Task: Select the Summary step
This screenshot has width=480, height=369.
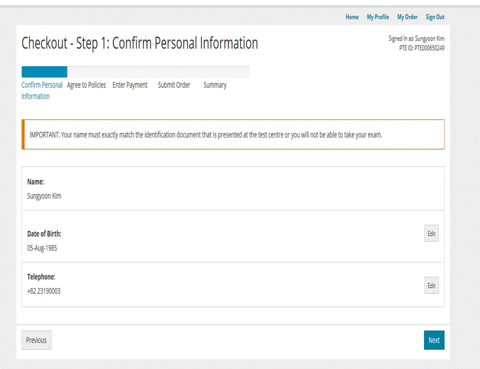Action: click(x=215, y=85)
